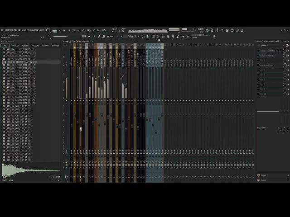Screen dimensions: 290x217
Task: Click the audio cut tool icon
Action: tap(212, 30)
